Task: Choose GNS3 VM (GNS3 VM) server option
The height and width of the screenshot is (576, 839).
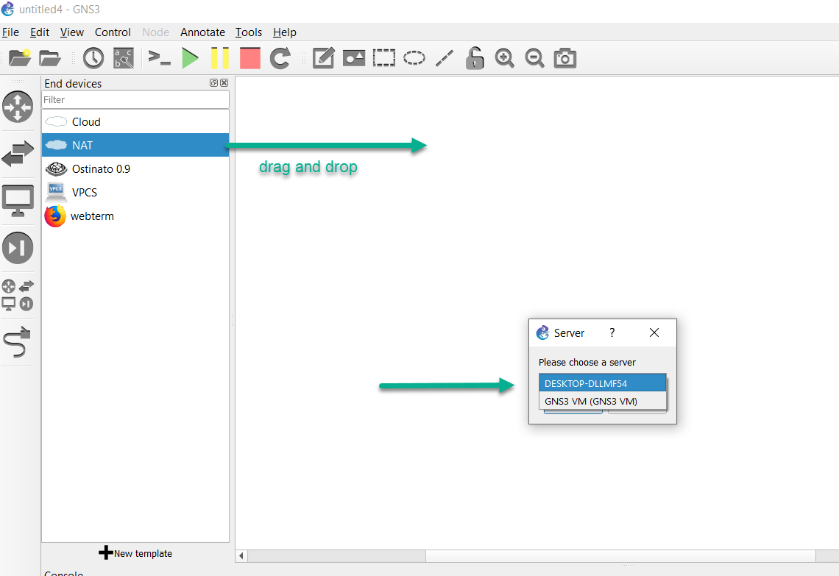Action: tap(603, 401)
